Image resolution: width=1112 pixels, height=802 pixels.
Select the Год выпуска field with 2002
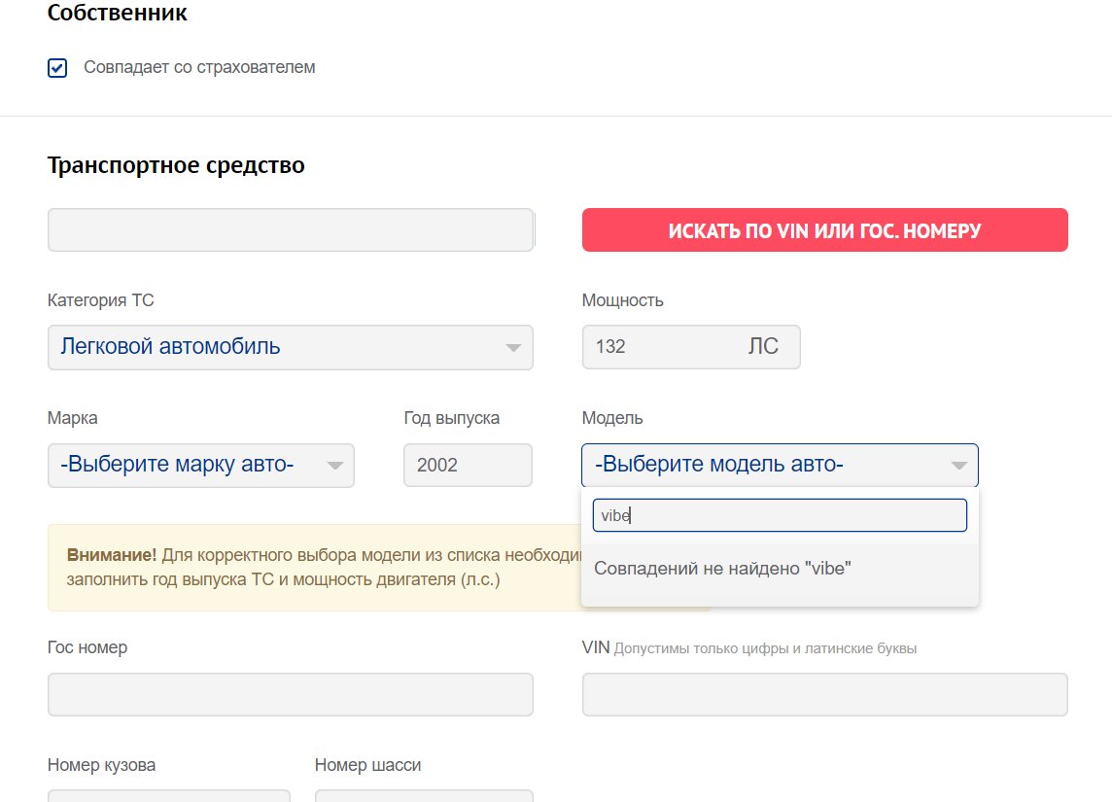point(468,466)
